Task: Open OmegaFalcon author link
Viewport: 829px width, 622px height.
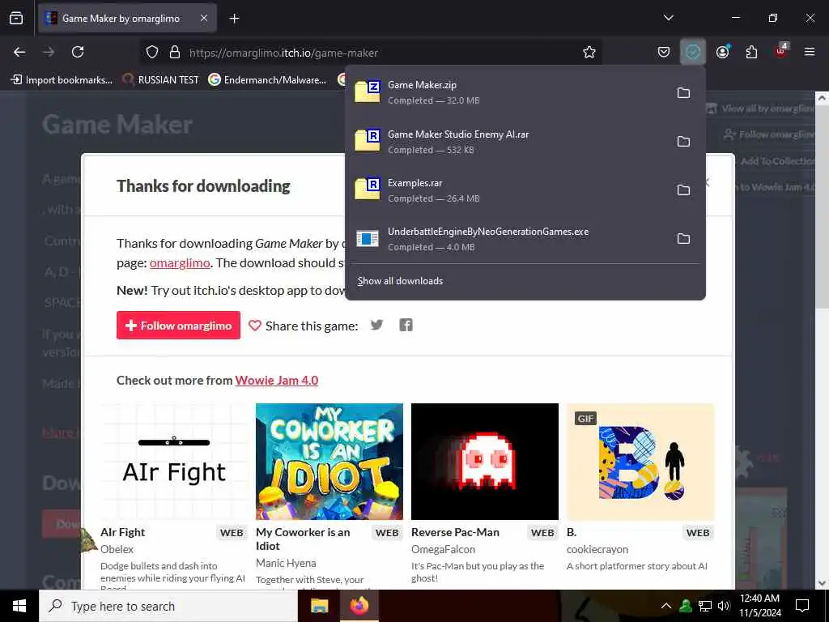Action: point(443,549)
